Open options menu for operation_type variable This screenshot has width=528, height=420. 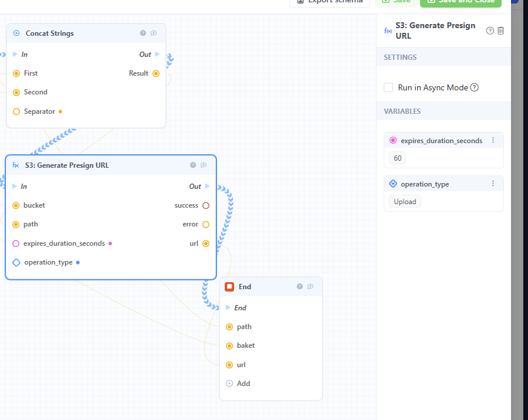click(493, 184)
